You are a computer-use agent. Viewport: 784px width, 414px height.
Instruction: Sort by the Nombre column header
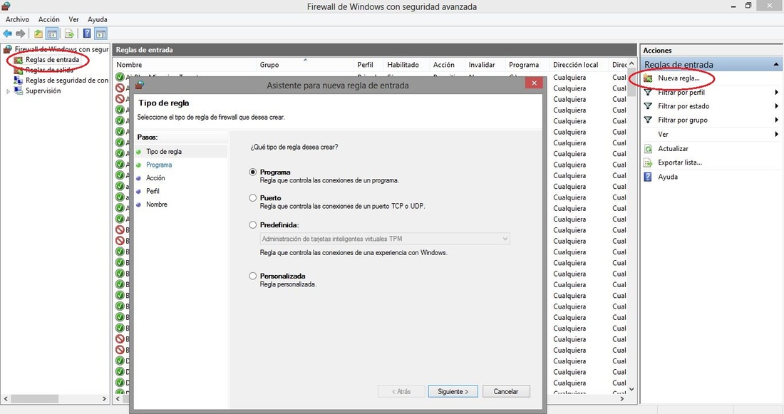[185, 65]
